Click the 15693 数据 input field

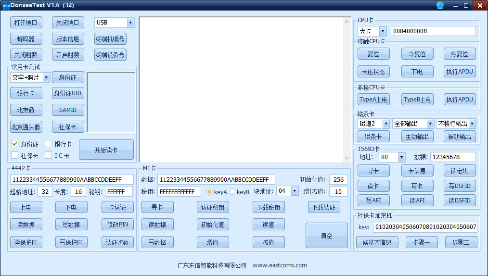click(453, 157)
